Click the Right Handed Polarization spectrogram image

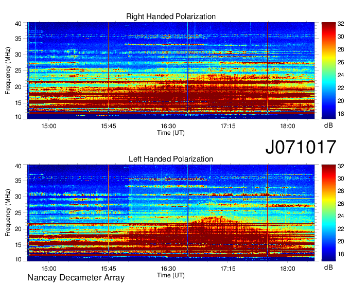(171, 70)
